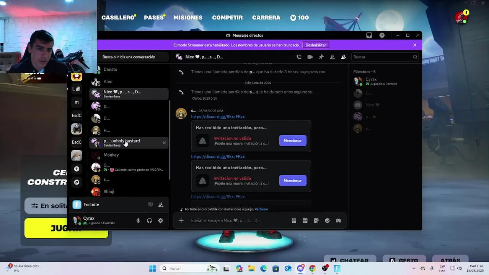Screen dimensions: 489x275
Task: Open the GIF picker
Action: pos(305,220)
